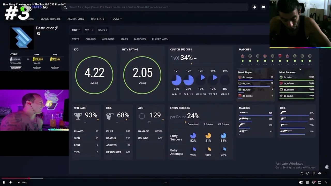
Task: Click the CT Entries success 84% pie
Action: 223,136
